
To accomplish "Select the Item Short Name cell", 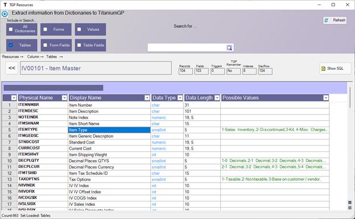I will click(109, 124).
